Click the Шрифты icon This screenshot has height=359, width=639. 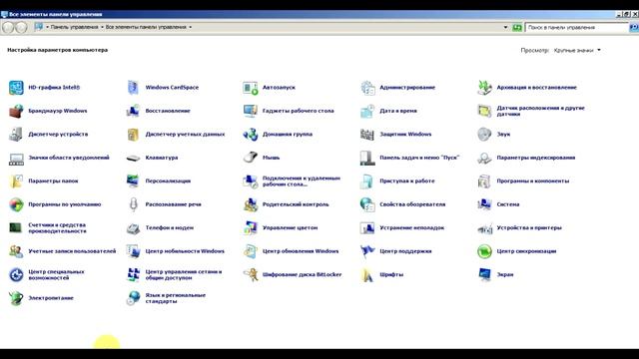pos(367,275)
